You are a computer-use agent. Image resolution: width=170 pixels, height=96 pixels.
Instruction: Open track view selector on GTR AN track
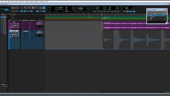pos(14,34)
